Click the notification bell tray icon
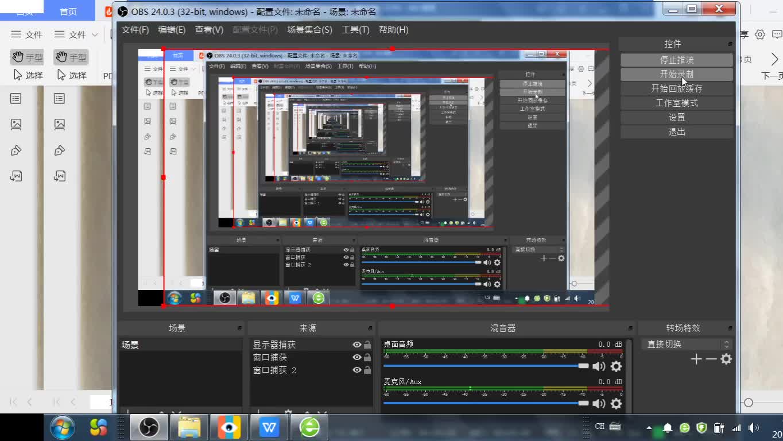 click(x=668, y=428)
